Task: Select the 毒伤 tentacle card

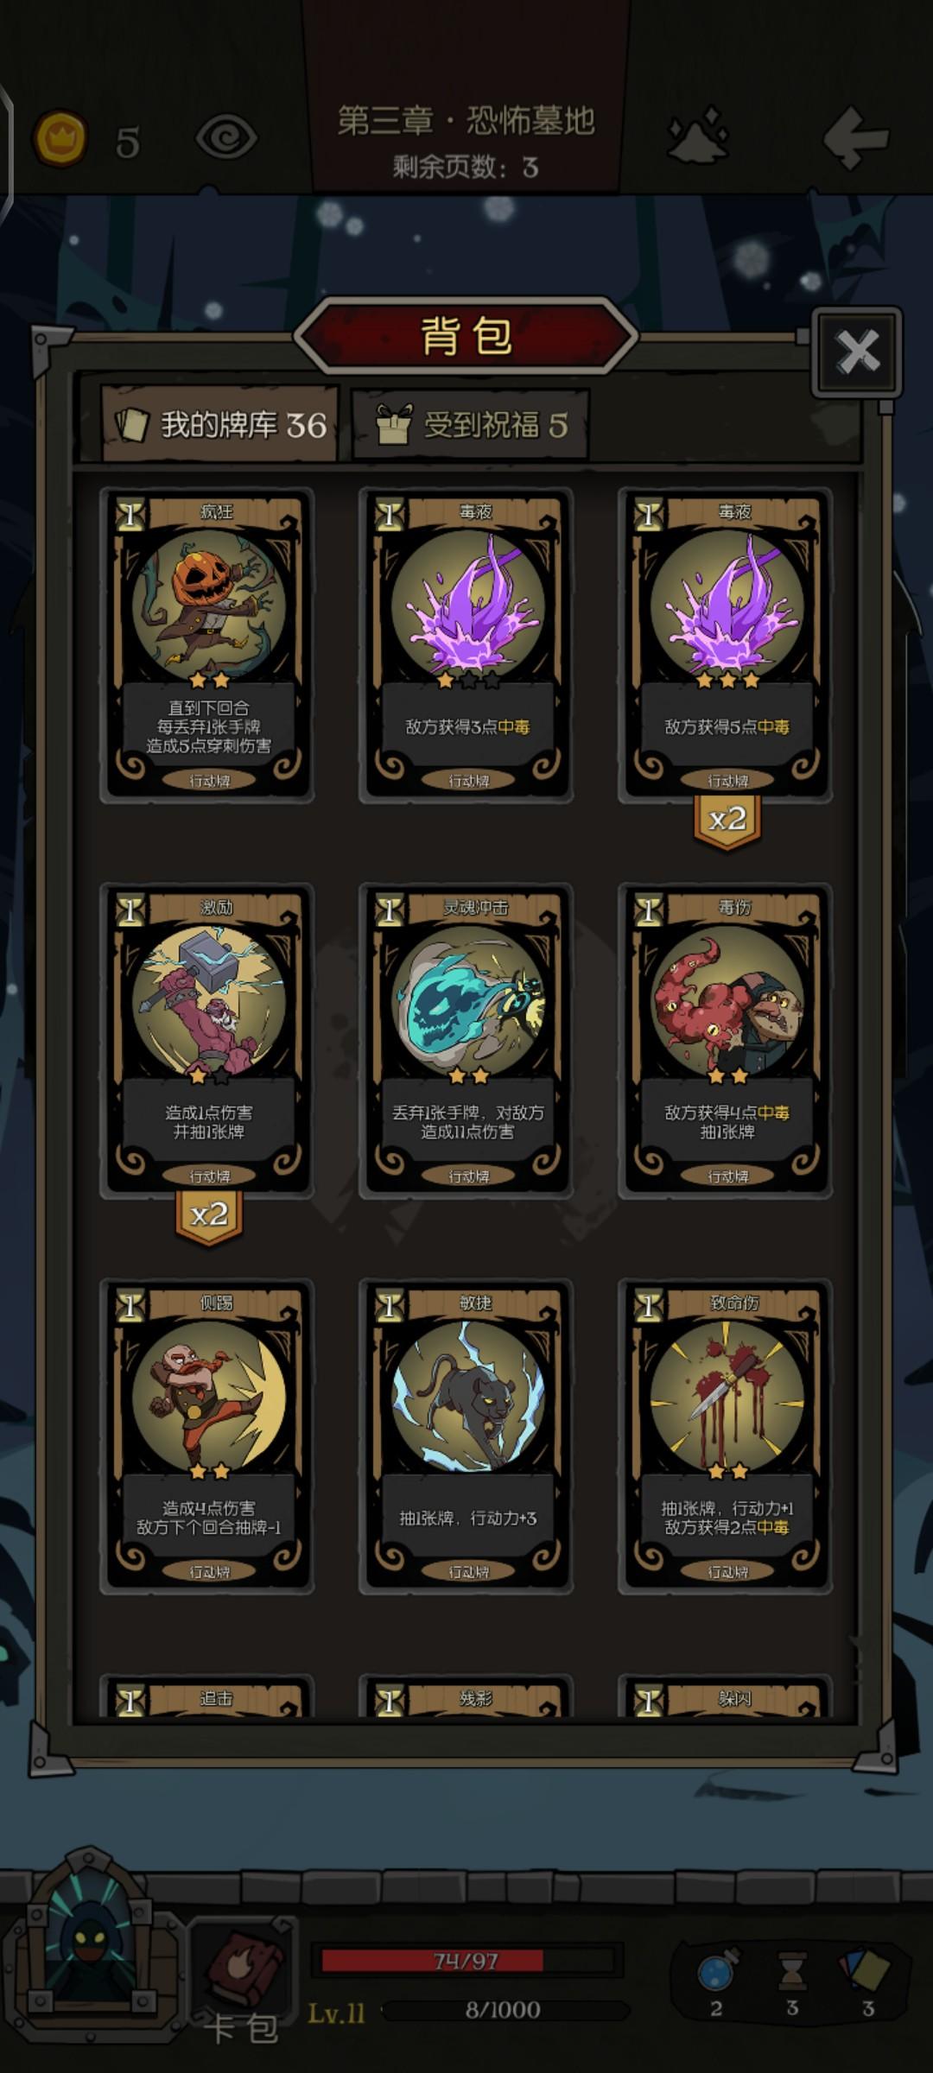Action: point(726,1041)
